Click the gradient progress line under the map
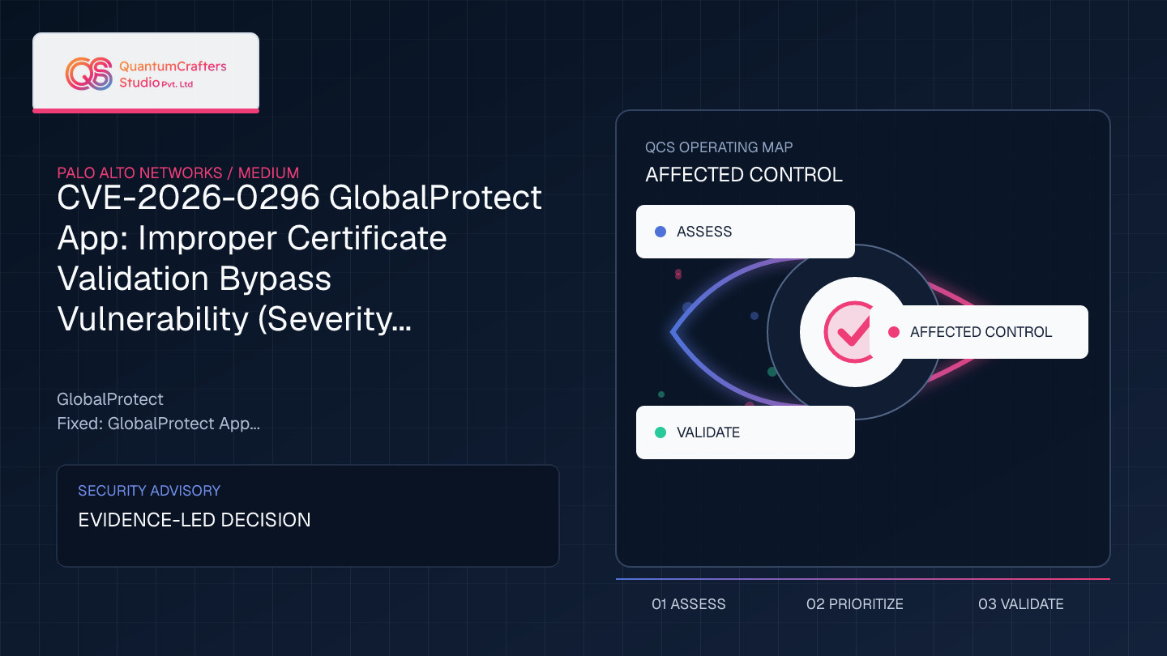1167x656 pixels. click(x=863, y=579)
